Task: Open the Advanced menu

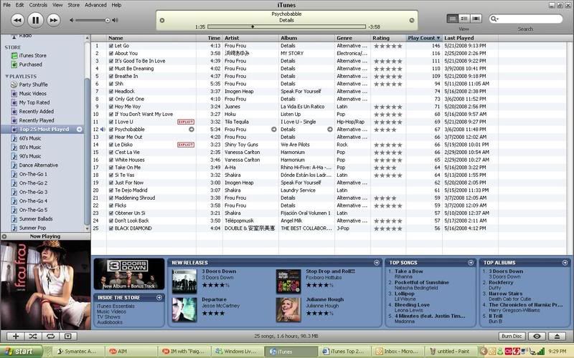Action: [x=95, y=5]
